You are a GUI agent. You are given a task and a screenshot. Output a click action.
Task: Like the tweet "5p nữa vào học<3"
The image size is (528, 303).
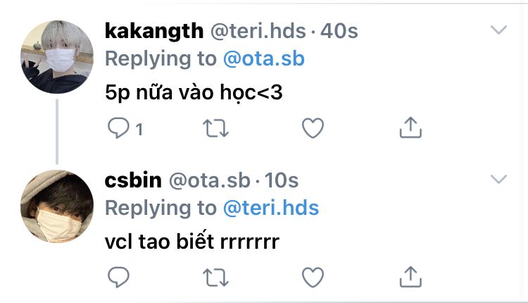[312, 128]
